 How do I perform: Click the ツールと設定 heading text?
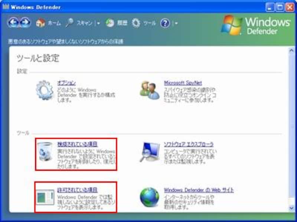coord(38,58)
